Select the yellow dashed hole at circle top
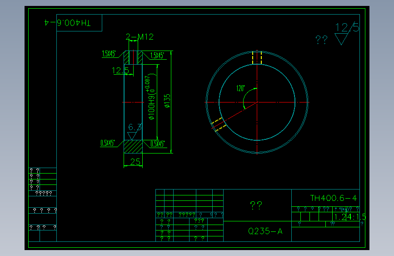This screenshot has height=256, width=394. [x=257, y=58]
